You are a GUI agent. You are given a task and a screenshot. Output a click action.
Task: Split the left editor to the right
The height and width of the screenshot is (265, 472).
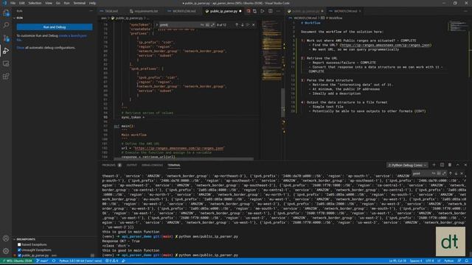click(x=271, y=11)
